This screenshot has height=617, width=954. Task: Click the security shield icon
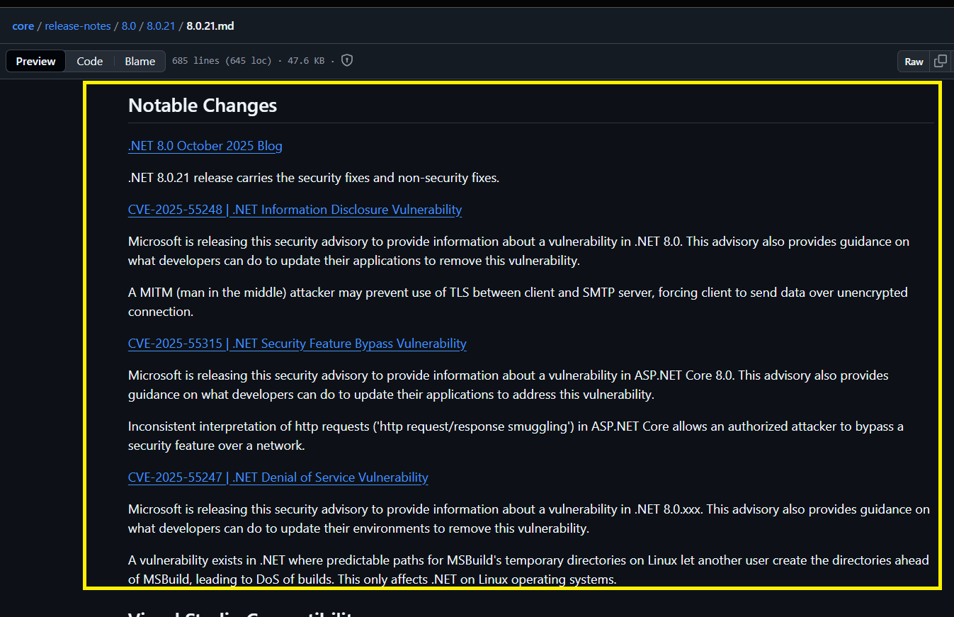tap(347, 61)
